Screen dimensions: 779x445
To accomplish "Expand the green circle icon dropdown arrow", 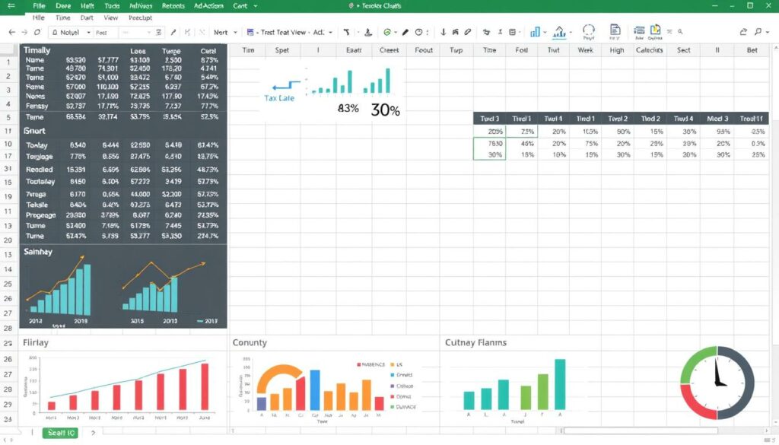I will pos(396,33).
